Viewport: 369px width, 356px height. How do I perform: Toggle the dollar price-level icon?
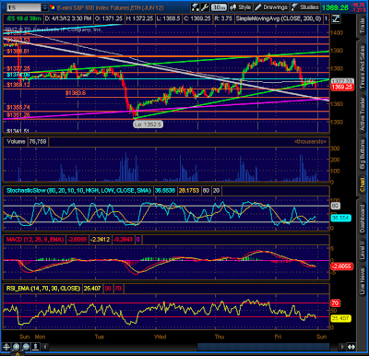click(35, 347)
